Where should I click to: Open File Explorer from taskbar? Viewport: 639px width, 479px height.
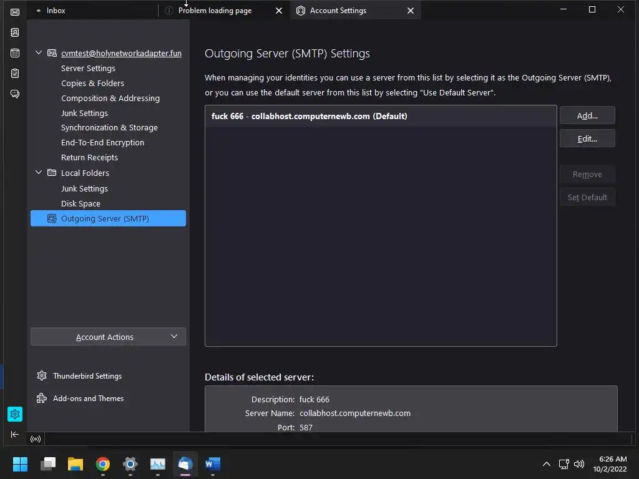(76, 464)
